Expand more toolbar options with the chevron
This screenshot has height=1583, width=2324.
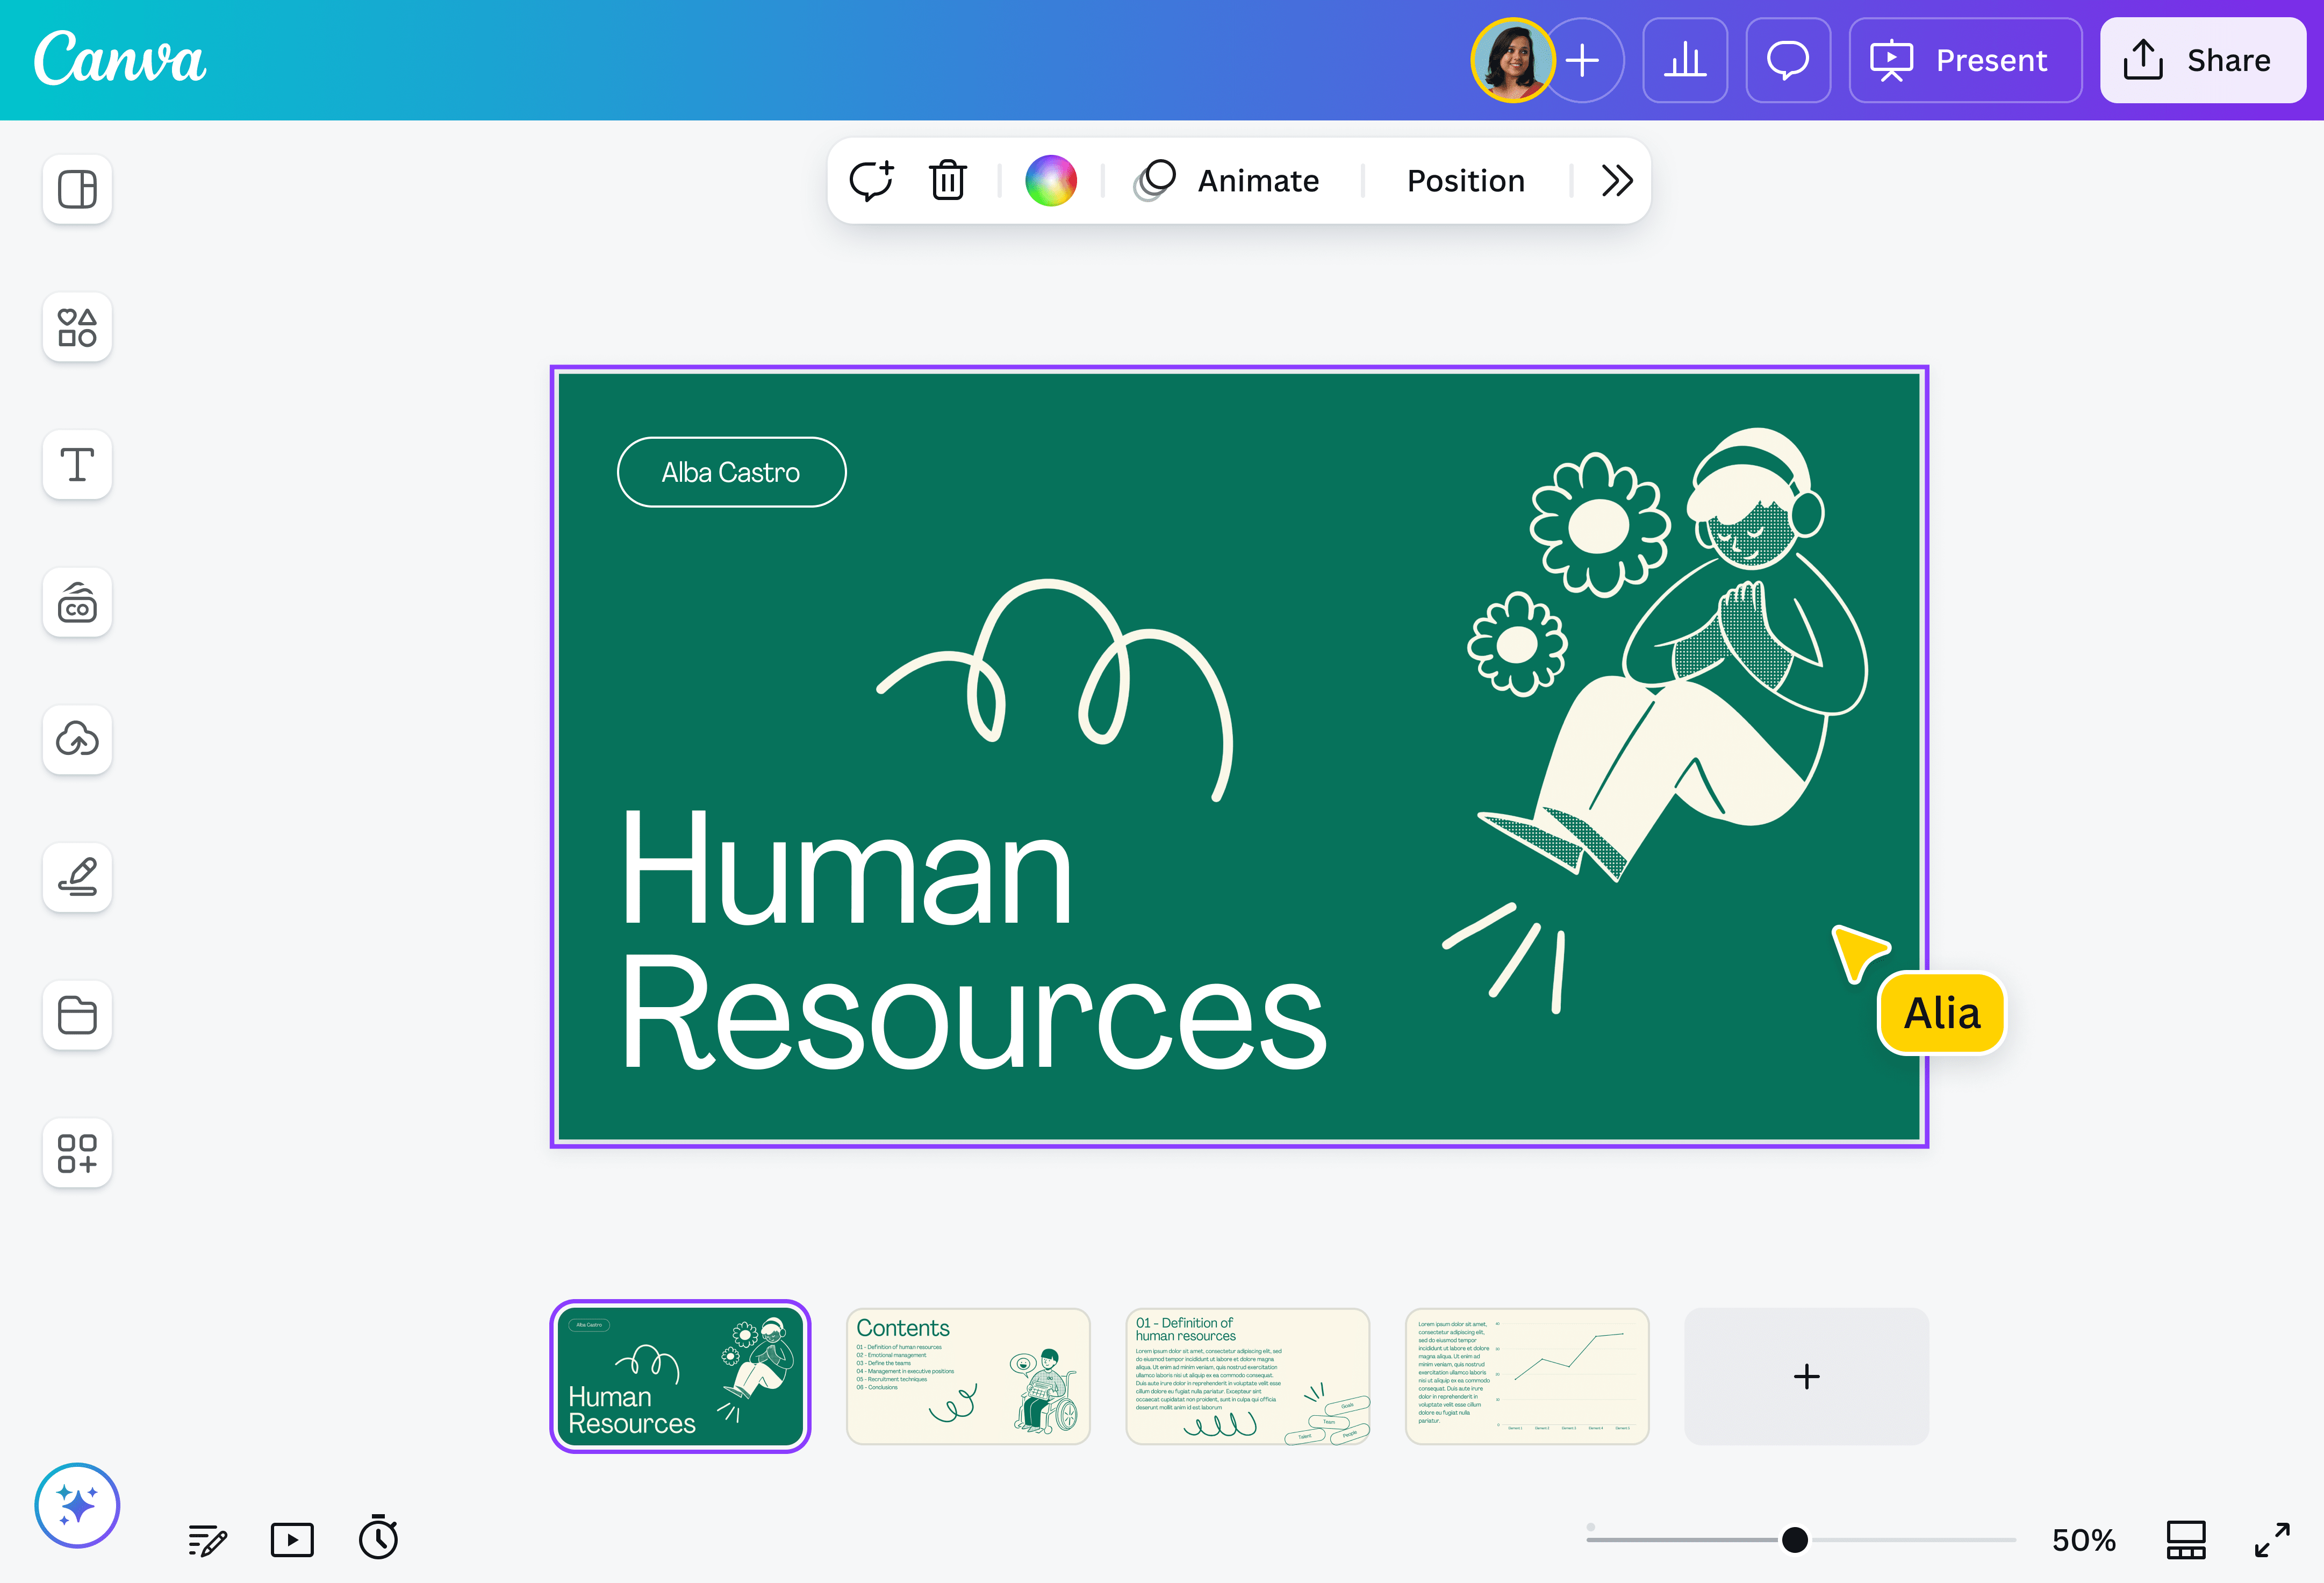pos(1616,180)
